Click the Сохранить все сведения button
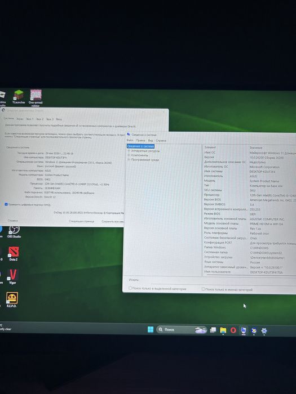The image size is (296, 394). point(113,222)
